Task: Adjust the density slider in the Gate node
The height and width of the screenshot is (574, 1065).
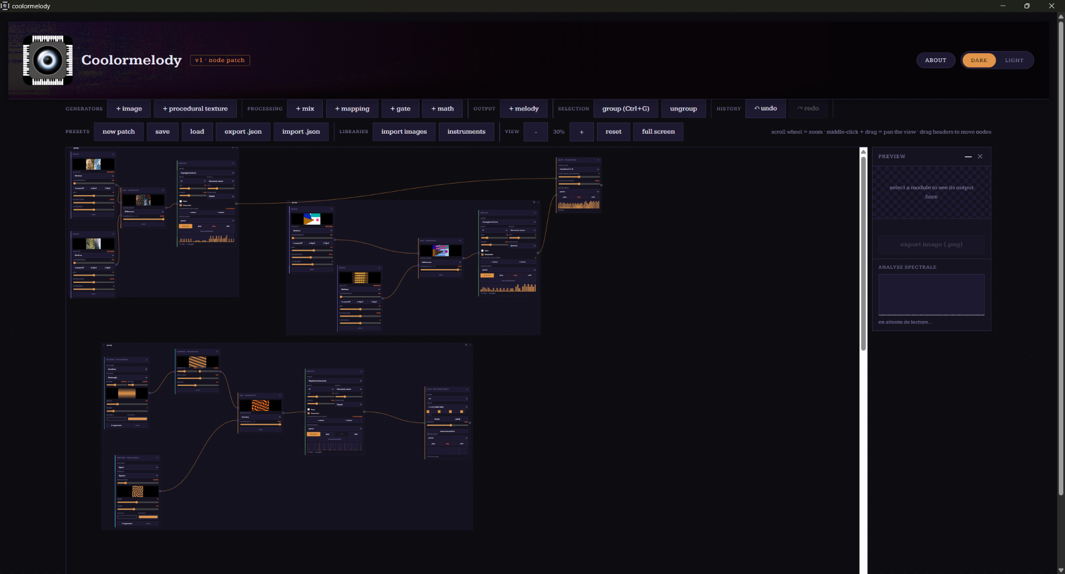Action: click(448, 425)
